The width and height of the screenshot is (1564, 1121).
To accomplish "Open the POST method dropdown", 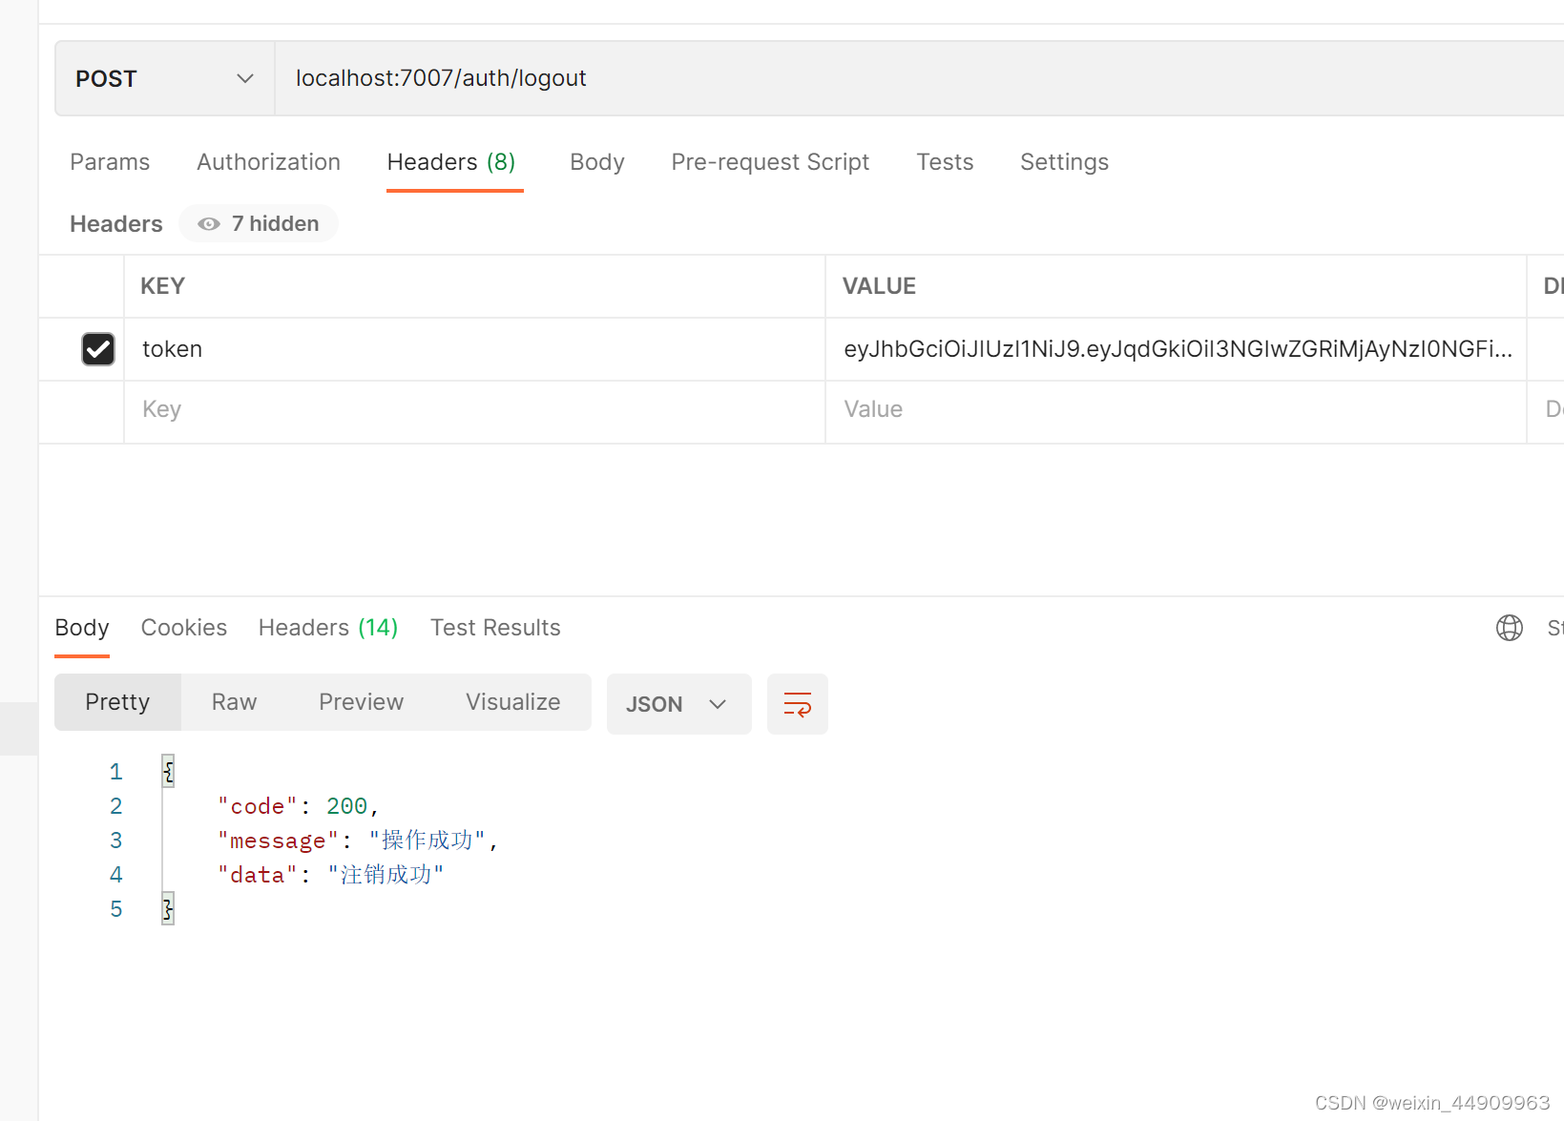I will click(165, 79).
